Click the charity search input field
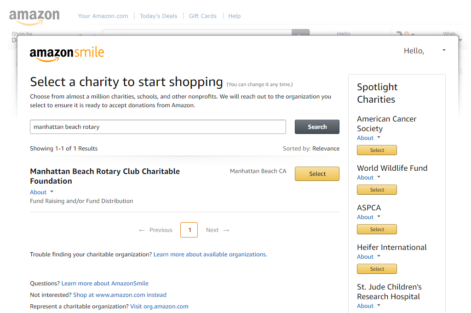Viewport: 471px width, 313px height. [158, 127]
